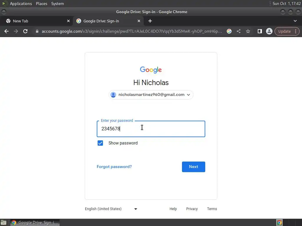Open the Chrome profile avatar

tap(269, 31)
